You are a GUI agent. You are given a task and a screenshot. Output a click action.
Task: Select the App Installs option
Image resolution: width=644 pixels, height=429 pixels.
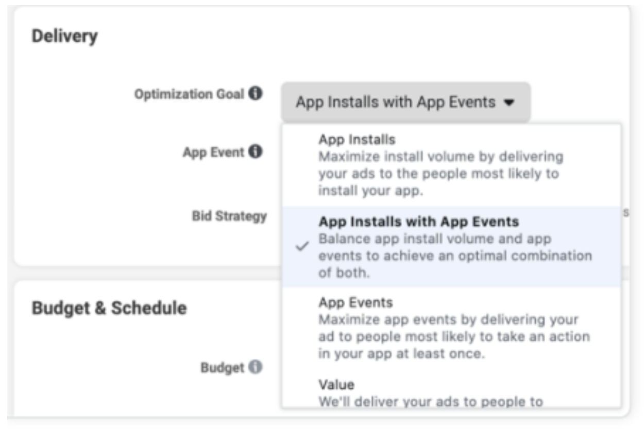[x=451, y=165]
